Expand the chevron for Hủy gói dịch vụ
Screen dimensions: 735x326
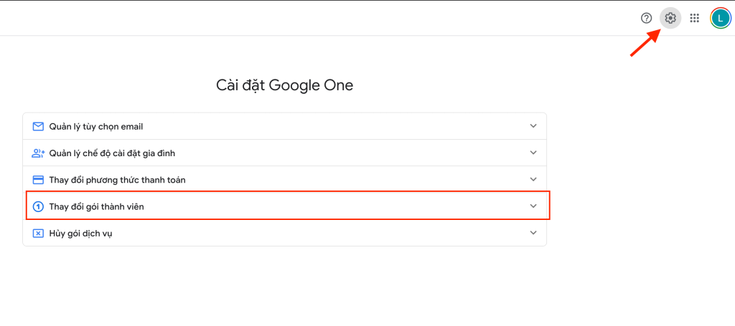(x=533, y=233)
